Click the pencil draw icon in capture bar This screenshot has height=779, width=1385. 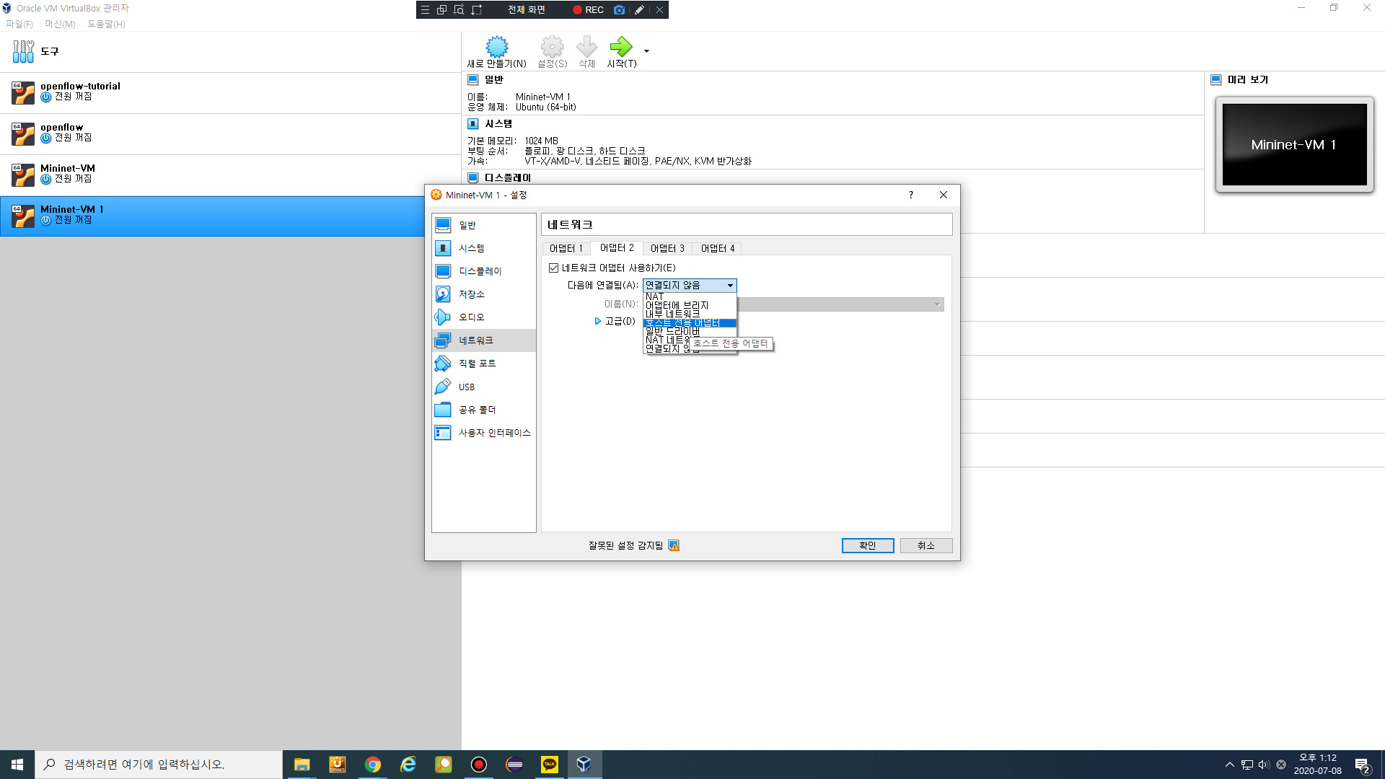click(x=639, y=9)
